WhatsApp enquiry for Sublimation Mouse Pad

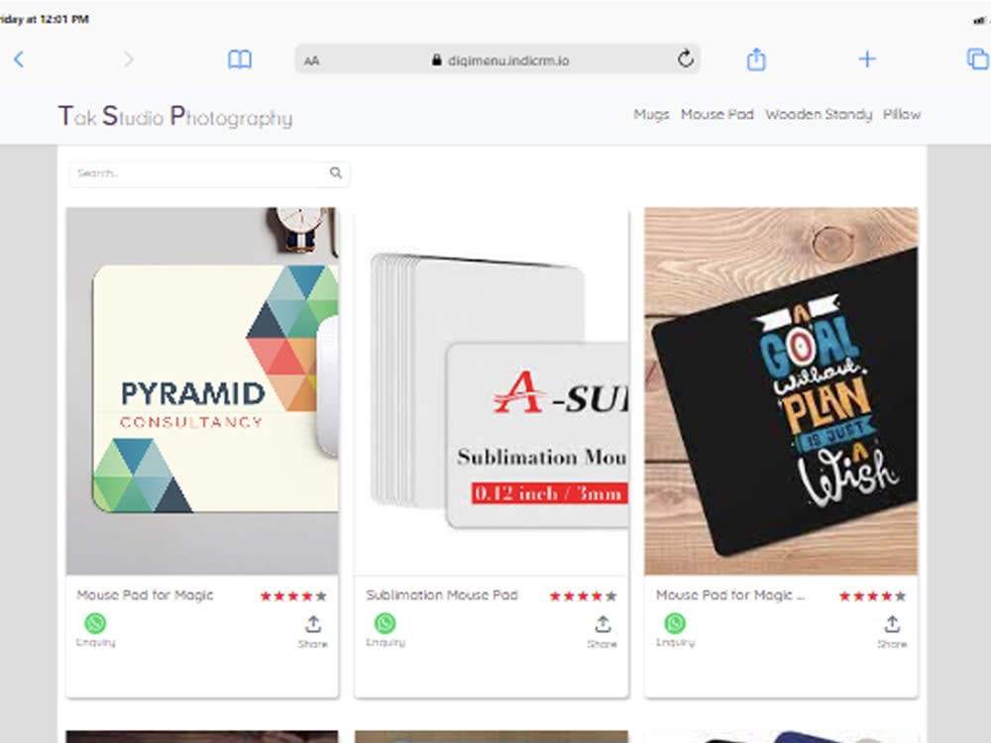pos(385,630)
